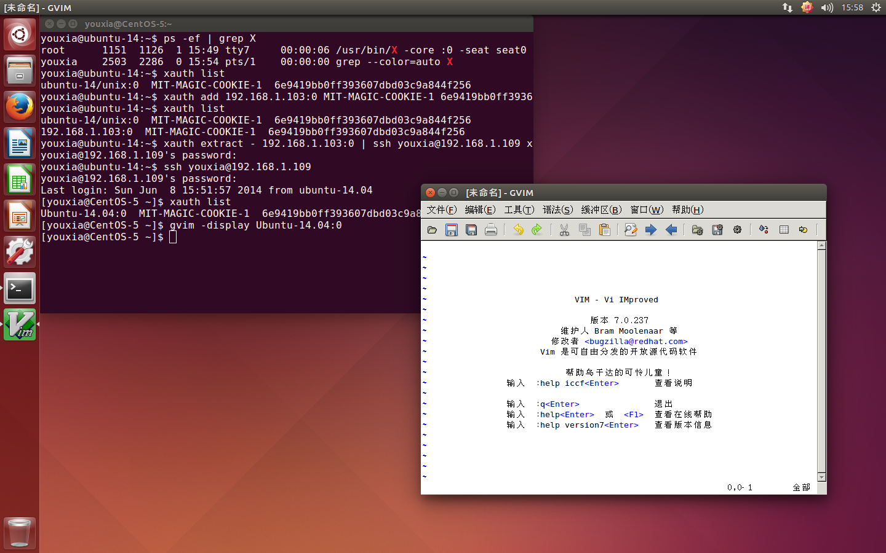Find next match with right blue arrow

[x=651, y=230]
